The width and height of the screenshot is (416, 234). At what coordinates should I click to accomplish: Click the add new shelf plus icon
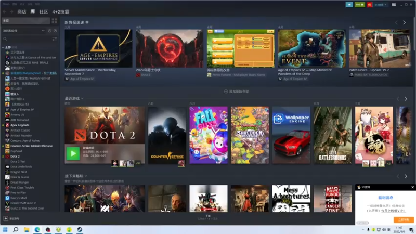click(226, 92)
